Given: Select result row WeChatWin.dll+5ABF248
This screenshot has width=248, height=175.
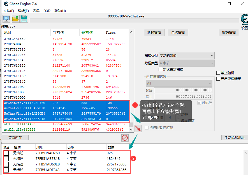Looking at the screenshot, I should click(66, 119).
